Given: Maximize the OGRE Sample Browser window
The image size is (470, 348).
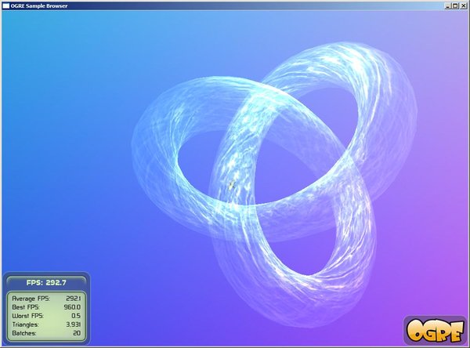Looking at the screenshot, I should 455,5.
